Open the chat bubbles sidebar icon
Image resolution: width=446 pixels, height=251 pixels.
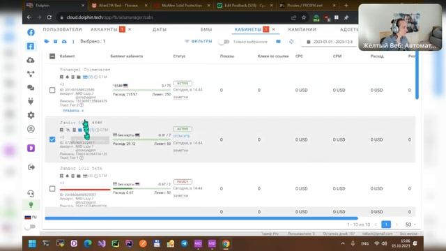pos(31,88)
